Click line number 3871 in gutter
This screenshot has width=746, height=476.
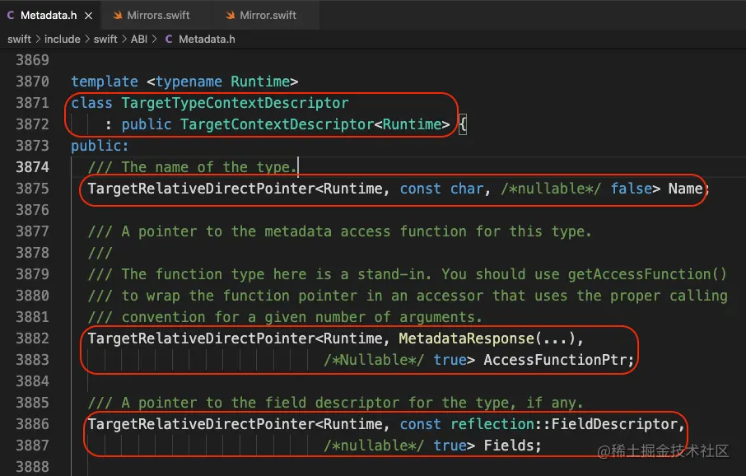pyautogui.click(x=32, y=103)
